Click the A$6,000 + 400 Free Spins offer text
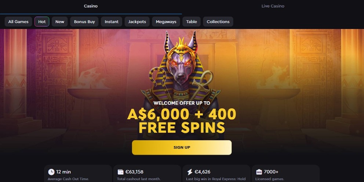 (x=182, y=120)
